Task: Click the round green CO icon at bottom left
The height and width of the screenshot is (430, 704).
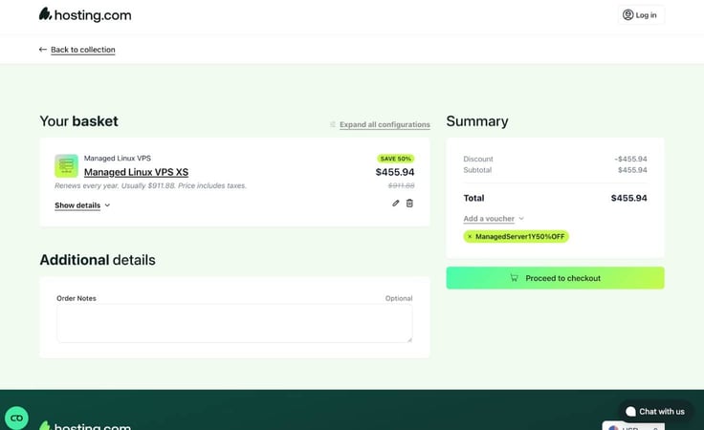Action: tap(16, 418)
